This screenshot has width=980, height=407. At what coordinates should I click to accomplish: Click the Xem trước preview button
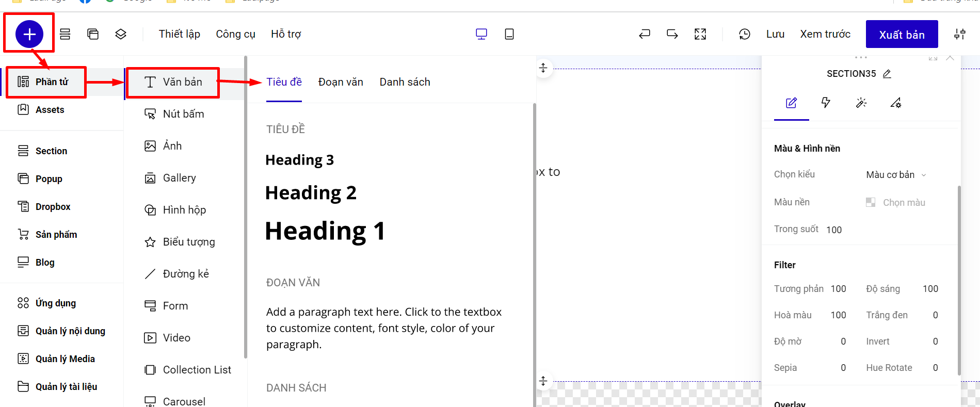click(x=825, y=34)
